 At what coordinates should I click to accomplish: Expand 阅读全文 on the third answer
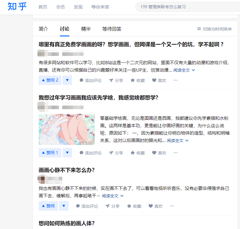click(112, 196)
